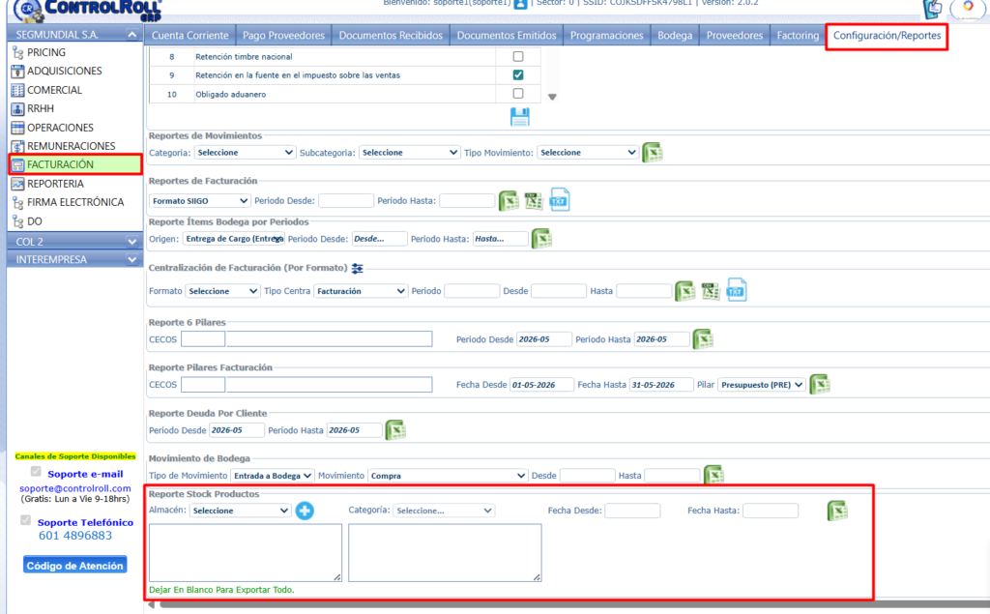Image resolution: width=990 pixels, height=614 pixels.
Task: Open the Formato SIIGO dropdown
Action: pyautogui.click(x=199, y=201)
